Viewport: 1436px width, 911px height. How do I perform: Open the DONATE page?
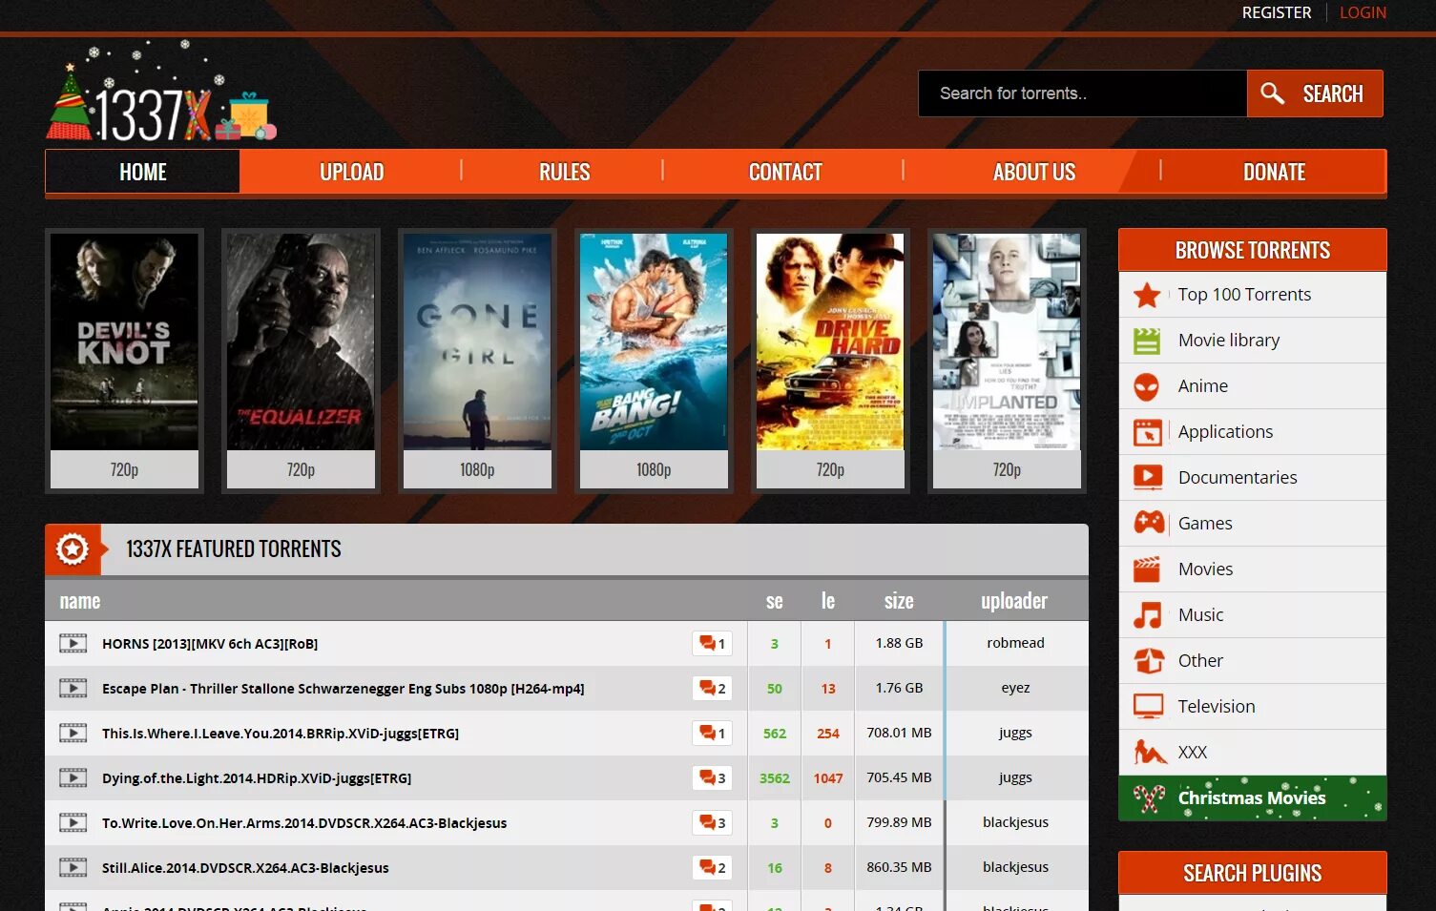click(x=1274, y=173)
